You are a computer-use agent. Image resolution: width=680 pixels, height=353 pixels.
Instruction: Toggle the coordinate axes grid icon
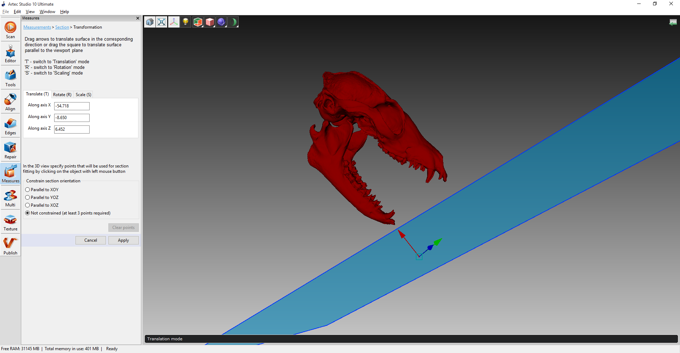174,22
